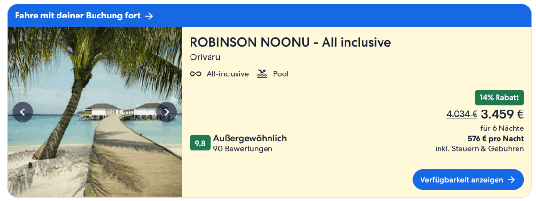
Task: Show the previous hotel photo
Action: tap(22, 112)
